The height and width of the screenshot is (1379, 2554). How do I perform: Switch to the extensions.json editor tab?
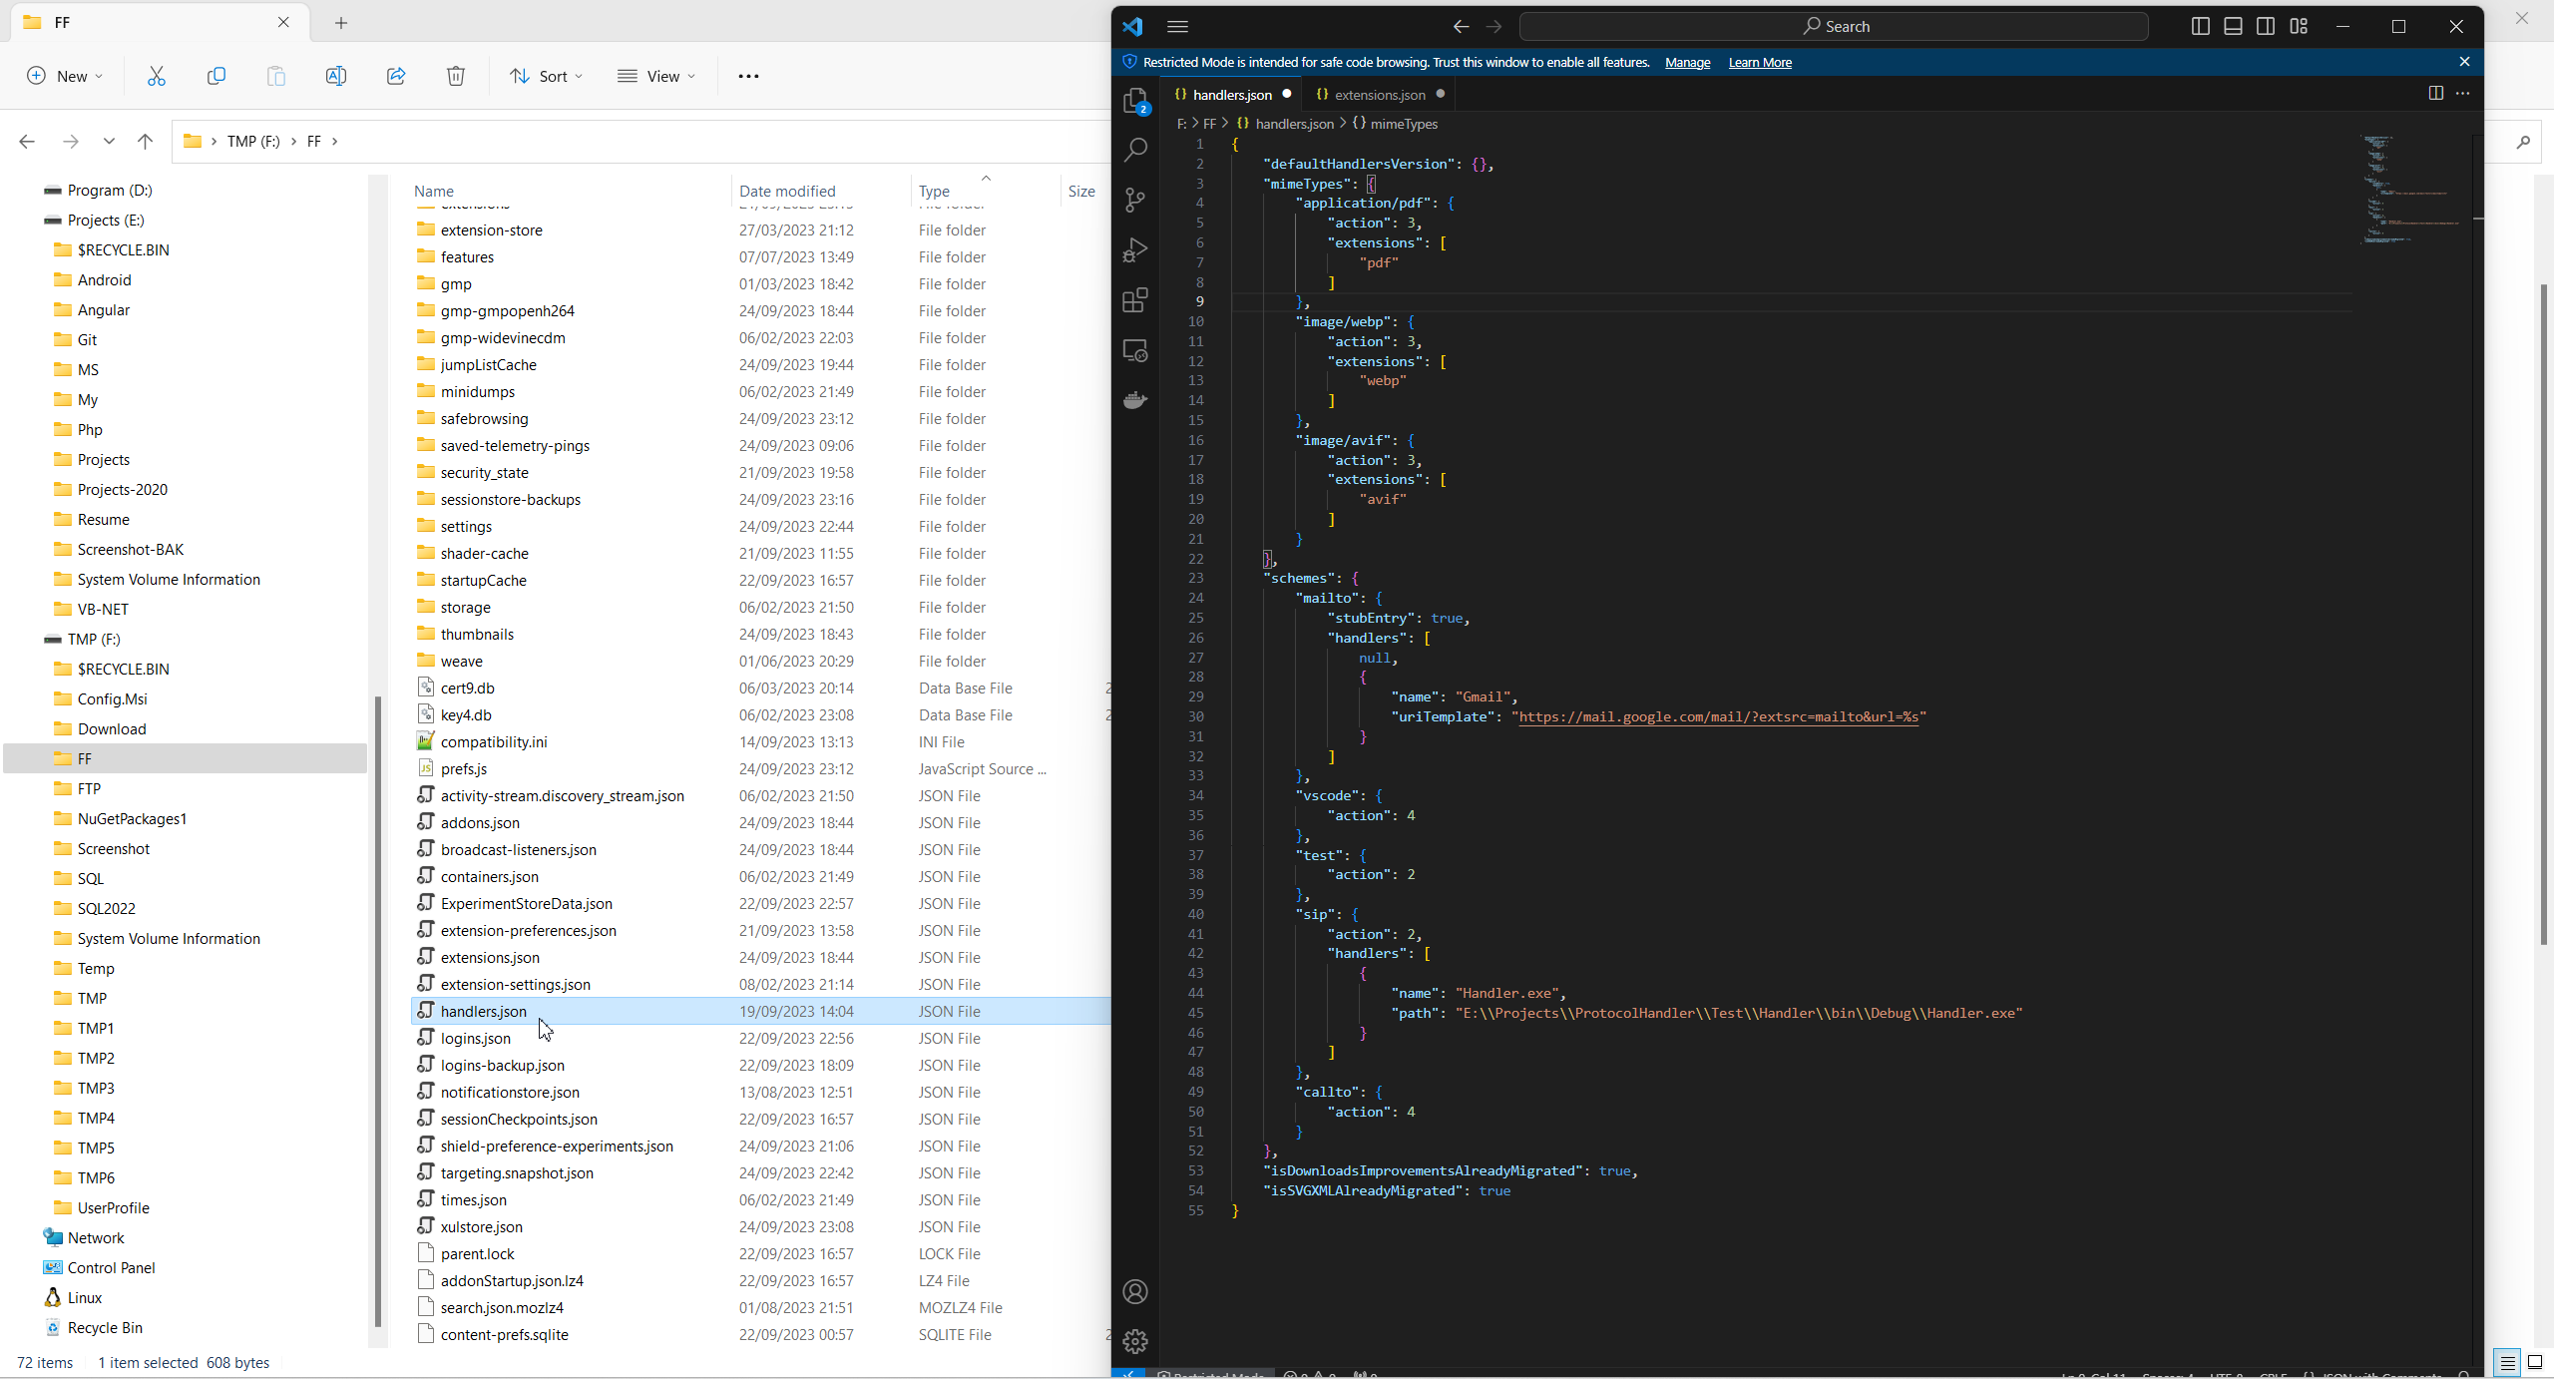click(1379, 95)
